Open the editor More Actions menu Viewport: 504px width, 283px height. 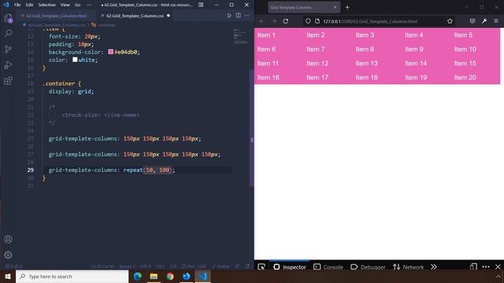click(x=246, y=16)
